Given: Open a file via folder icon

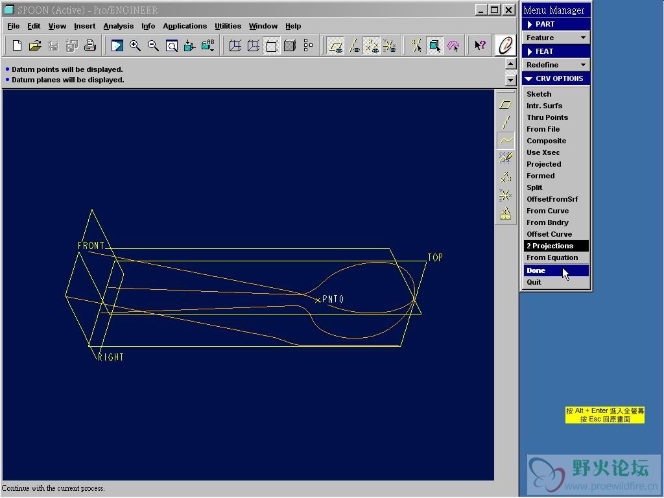Looking at the screenshot, I should [x=35, y=45].
